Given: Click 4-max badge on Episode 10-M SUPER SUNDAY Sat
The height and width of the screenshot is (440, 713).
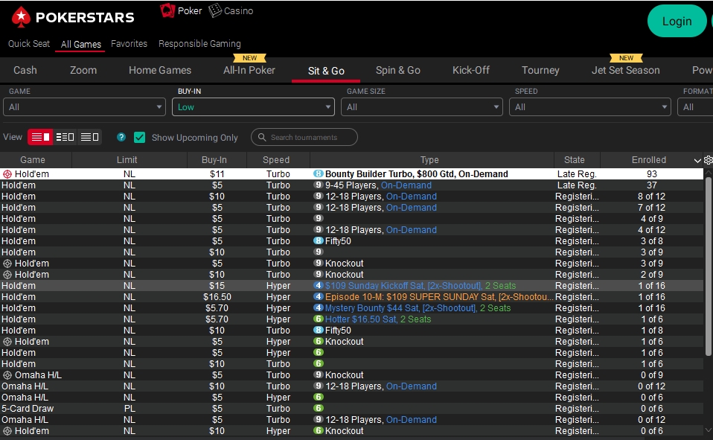Looking at the screenshot, I should [x=319, y=296].
